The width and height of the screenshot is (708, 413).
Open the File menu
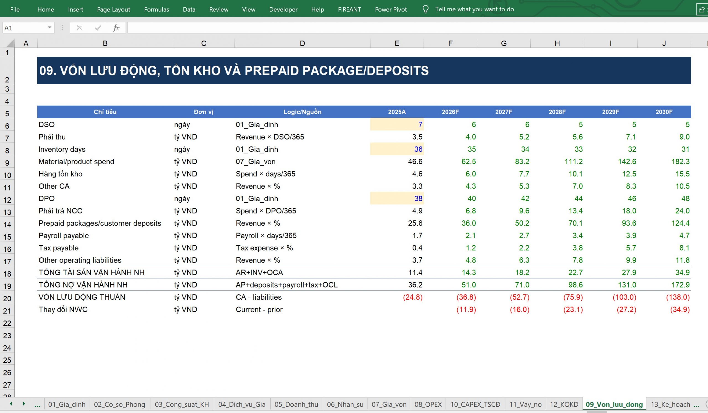pyautogui.click(x=15, y=9)
